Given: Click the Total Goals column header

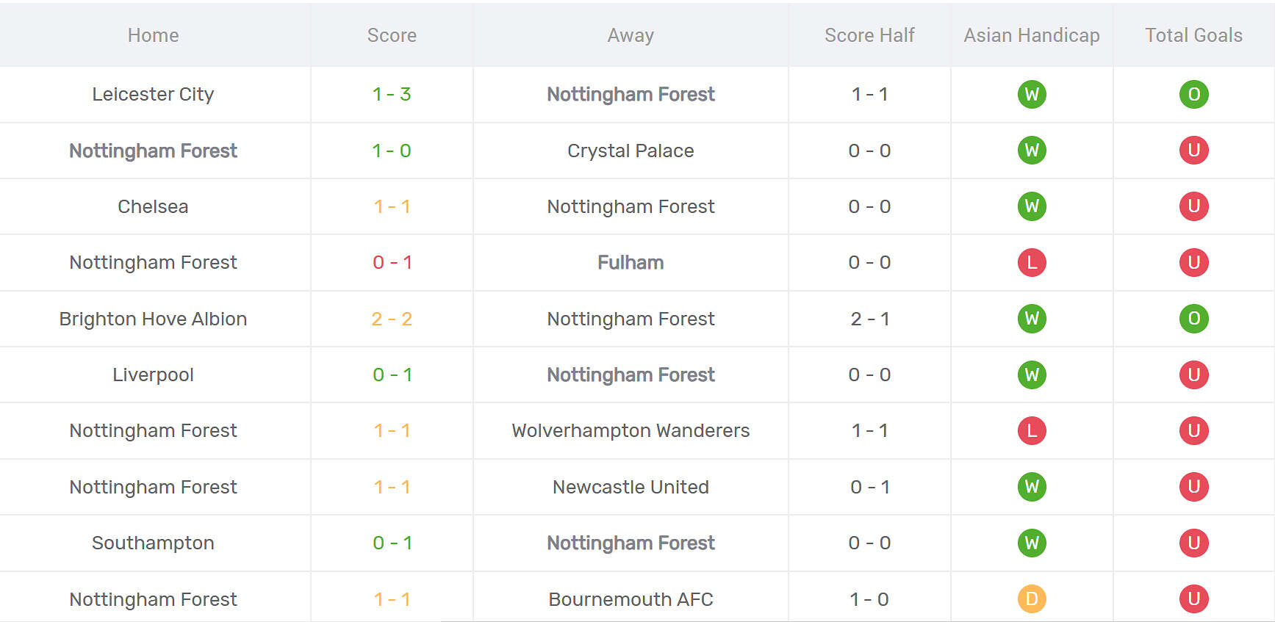Looking at the screenshot, I should tap(1193, 35).
